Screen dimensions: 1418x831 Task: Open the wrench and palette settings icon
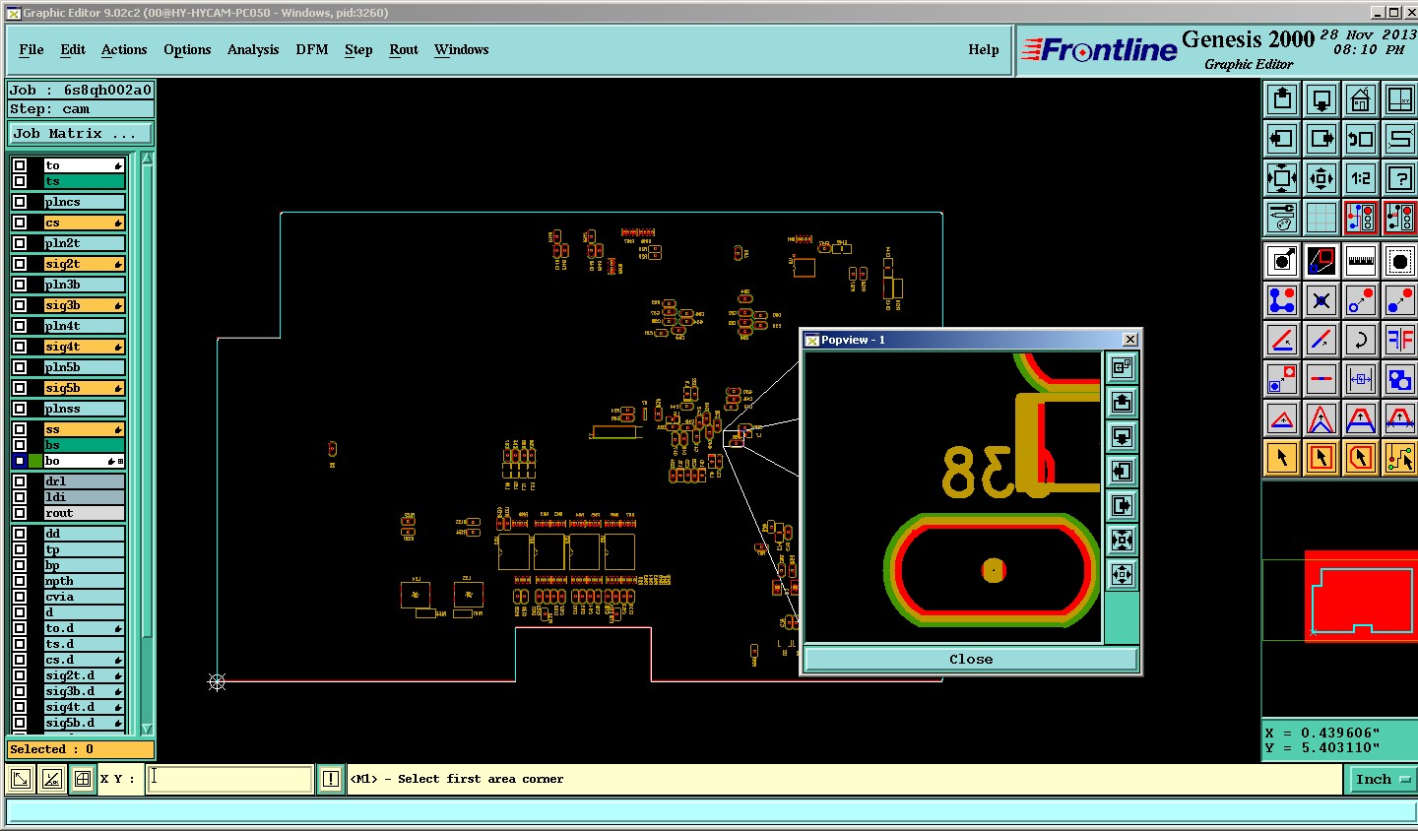1282,218
